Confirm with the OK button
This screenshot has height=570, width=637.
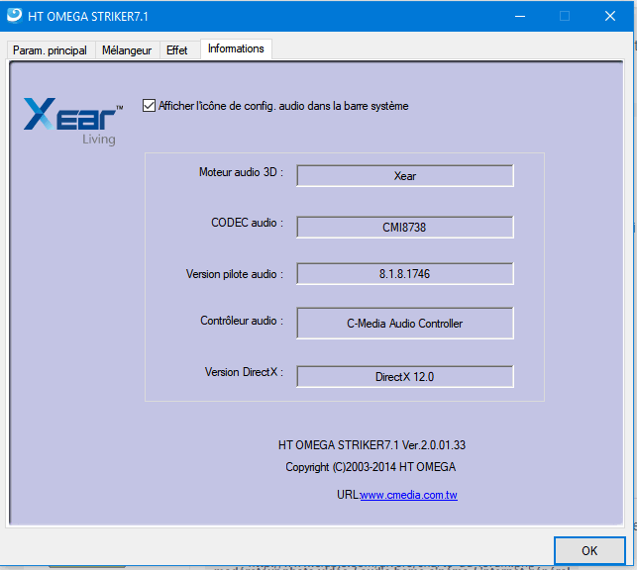(x=589, y=550)
